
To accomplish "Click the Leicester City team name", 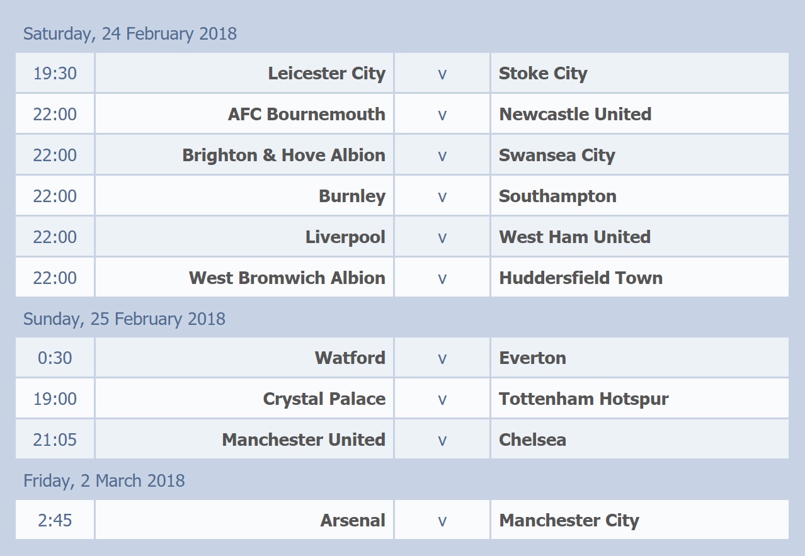I will click(326, 73).
